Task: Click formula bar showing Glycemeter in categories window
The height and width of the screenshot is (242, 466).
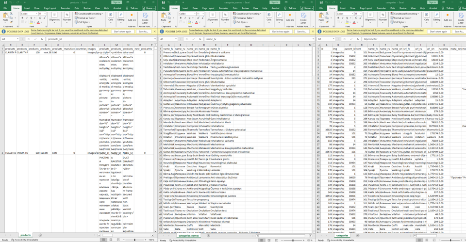Action: coord(414,39)
